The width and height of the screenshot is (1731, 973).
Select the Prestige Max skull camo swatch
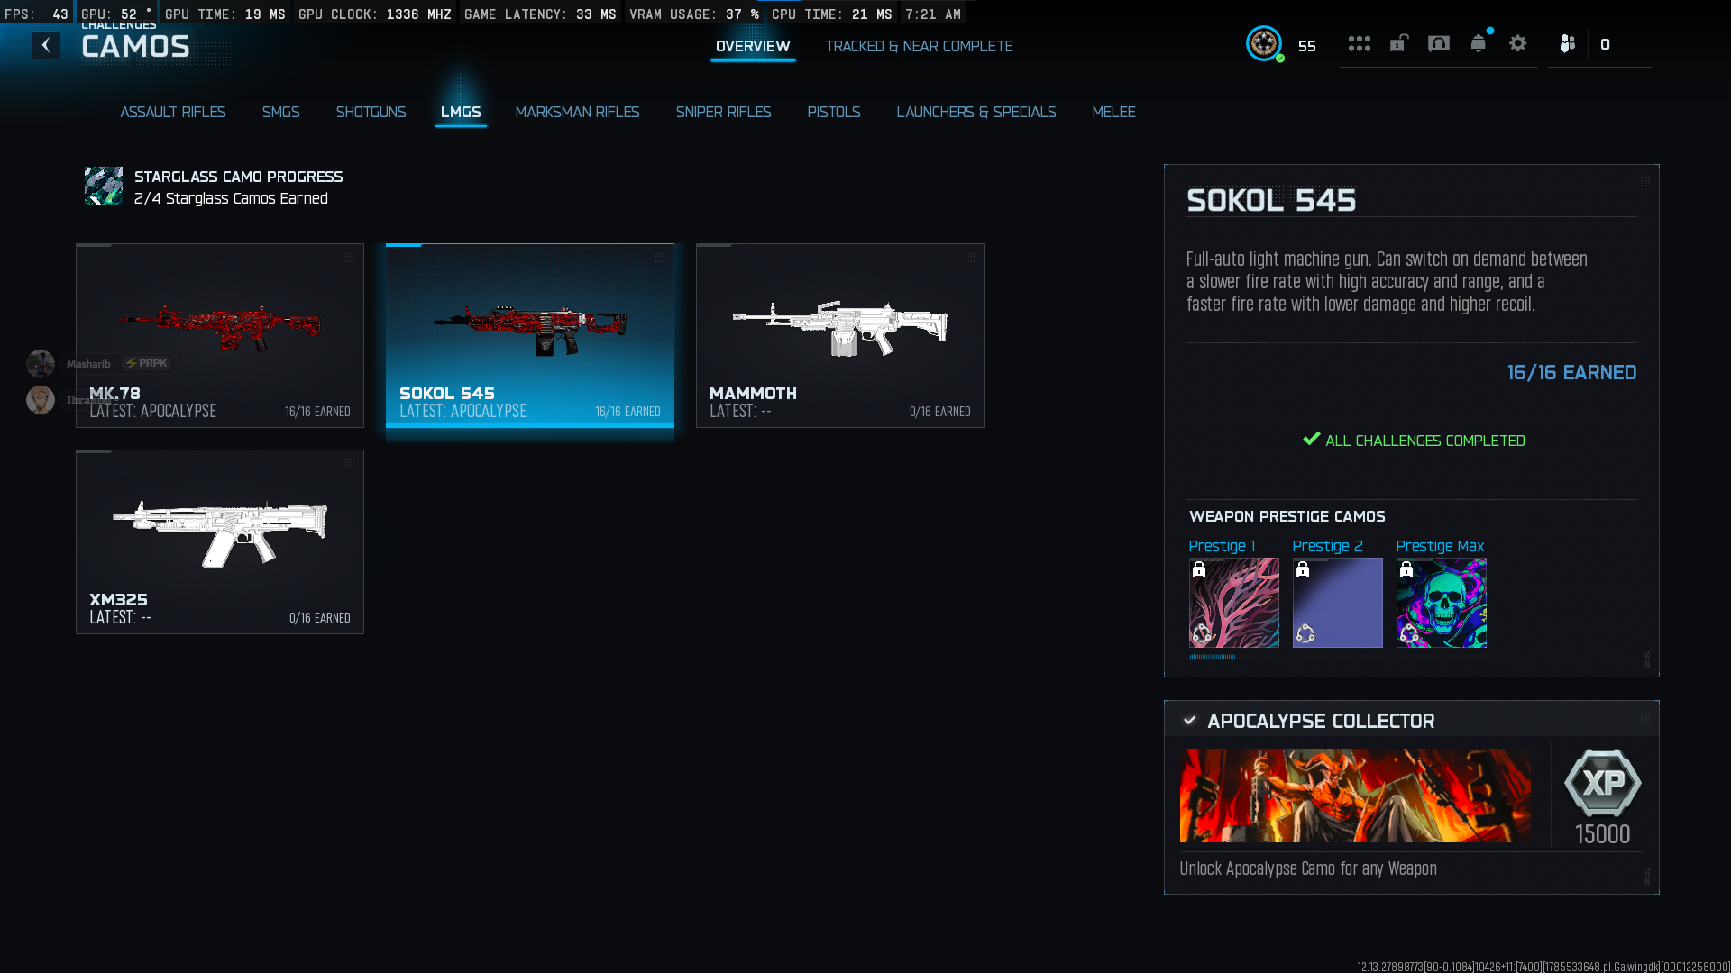[1441, 603]
